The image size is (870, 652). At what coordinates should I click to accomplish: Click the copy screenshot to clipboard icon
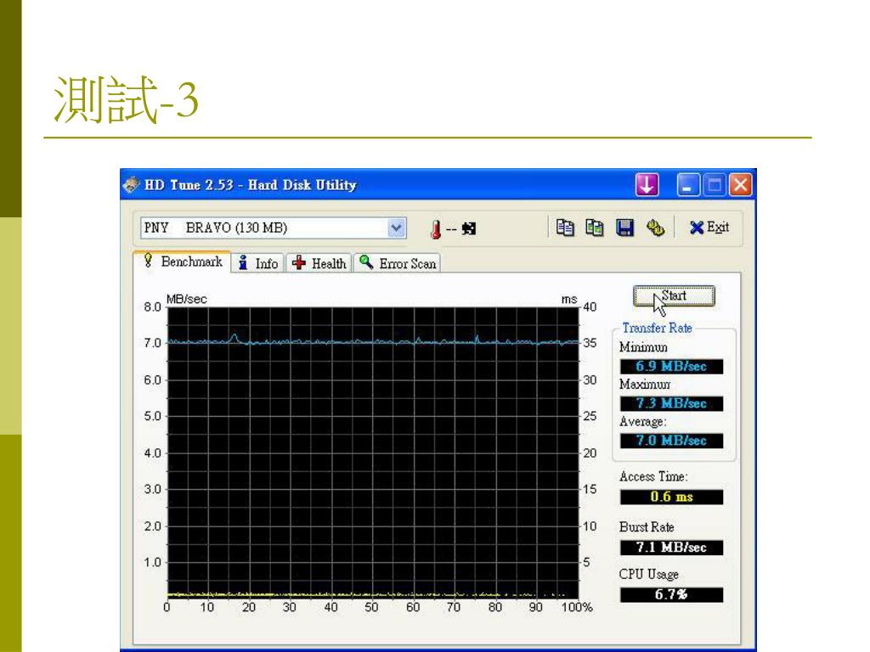click(594, 228)
